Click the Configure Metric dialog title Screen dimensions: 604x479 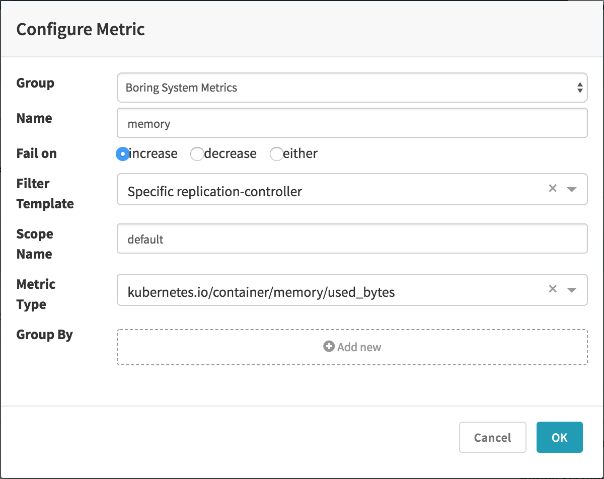81,29
